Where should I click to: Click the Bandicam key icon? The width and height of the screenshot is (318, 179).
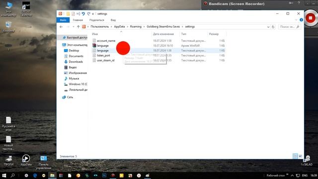291,3
